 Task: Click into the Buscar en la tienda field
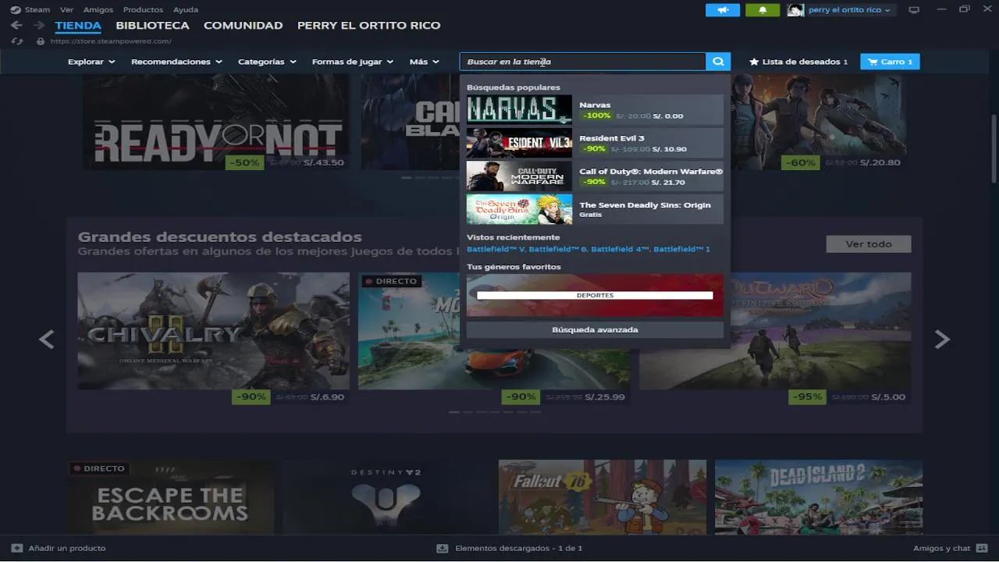coord(582,62)
